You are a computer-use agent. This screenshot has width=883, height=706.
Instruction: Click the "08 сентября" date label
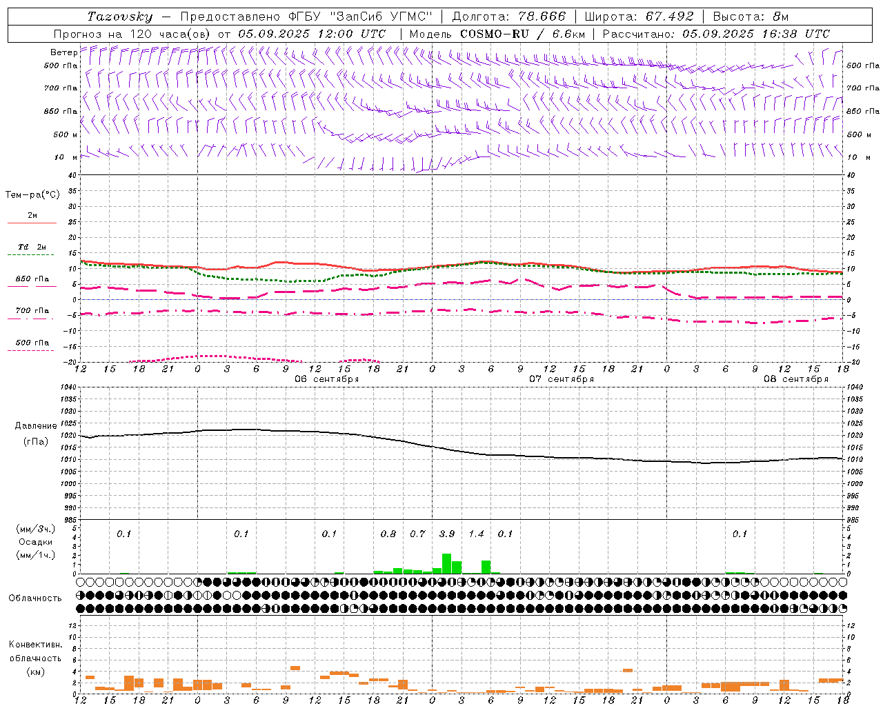[796, 379]
